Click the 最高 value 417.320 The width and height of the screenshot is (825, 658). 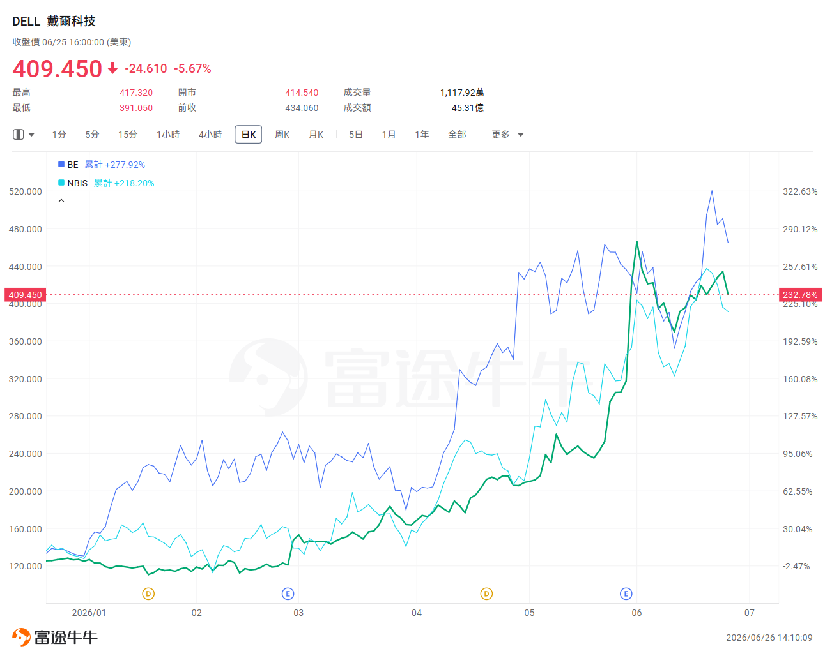(x=136, y=93)
